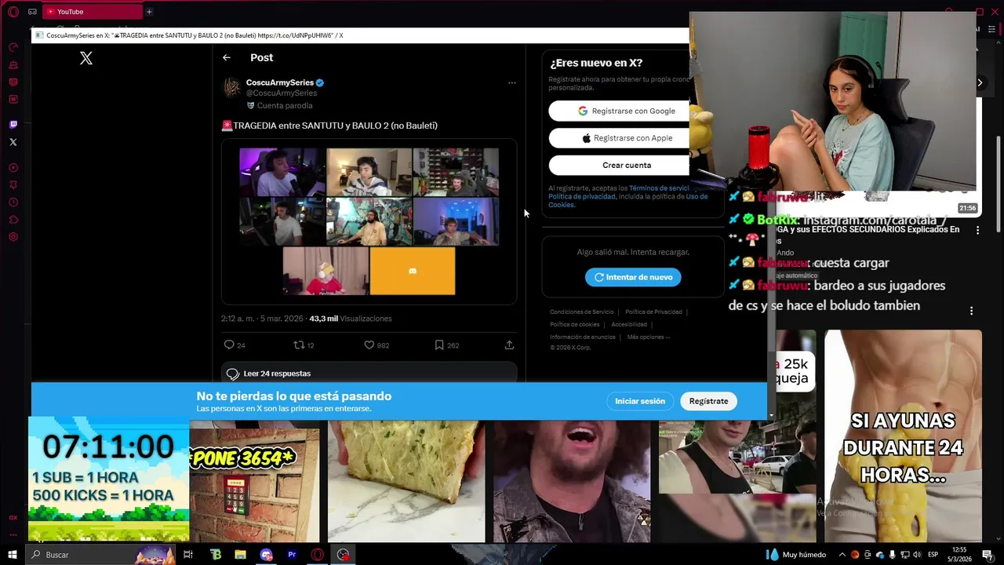Image resolution: width=1004 pixels, height=565 pixels.
Task: Go back with the Post arrow
Action: coord(226,57)
